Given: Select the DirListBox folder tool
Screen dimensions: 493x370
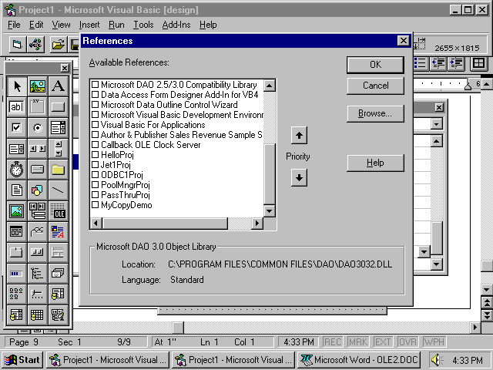Looking at the screenshot, I should 58,169.
